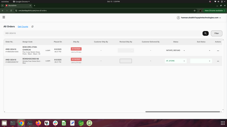
Task: Click the horizontal table scrollbar
Action: pyautogui.click(x=182, y=112)
